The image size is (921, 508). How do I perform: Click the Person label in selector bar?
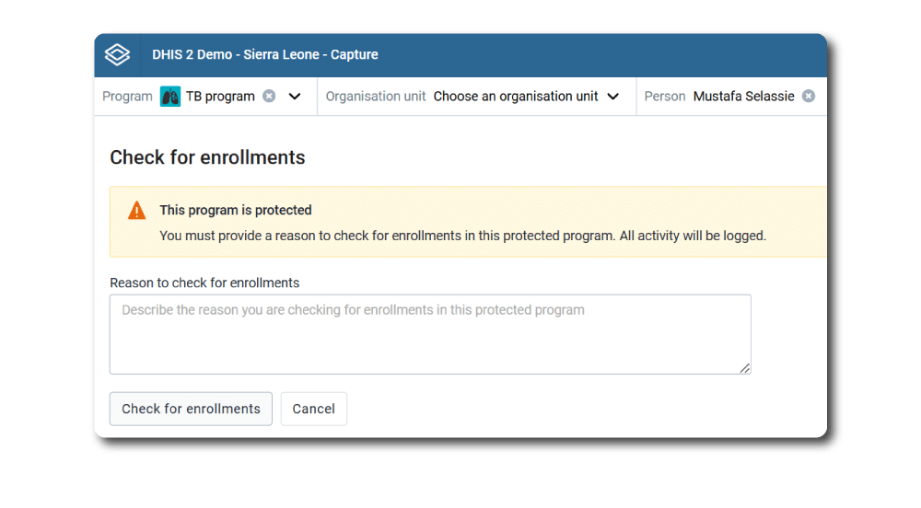point(665,97)
